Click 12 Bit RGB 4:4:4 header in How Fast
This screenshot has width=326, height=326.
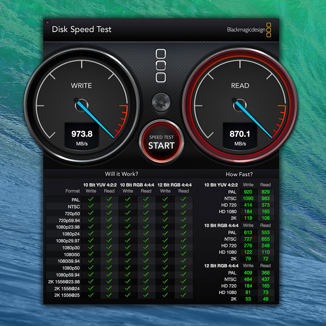point(221,266)
